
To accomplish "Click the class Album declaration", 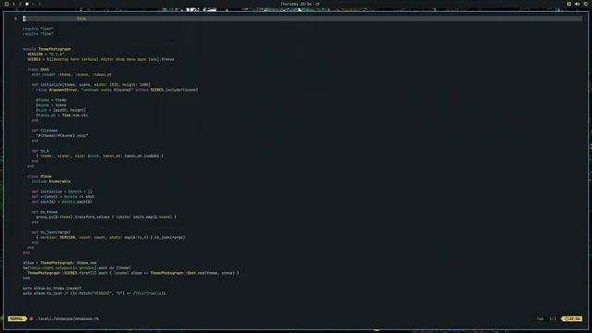I will [x=39, y=177].
